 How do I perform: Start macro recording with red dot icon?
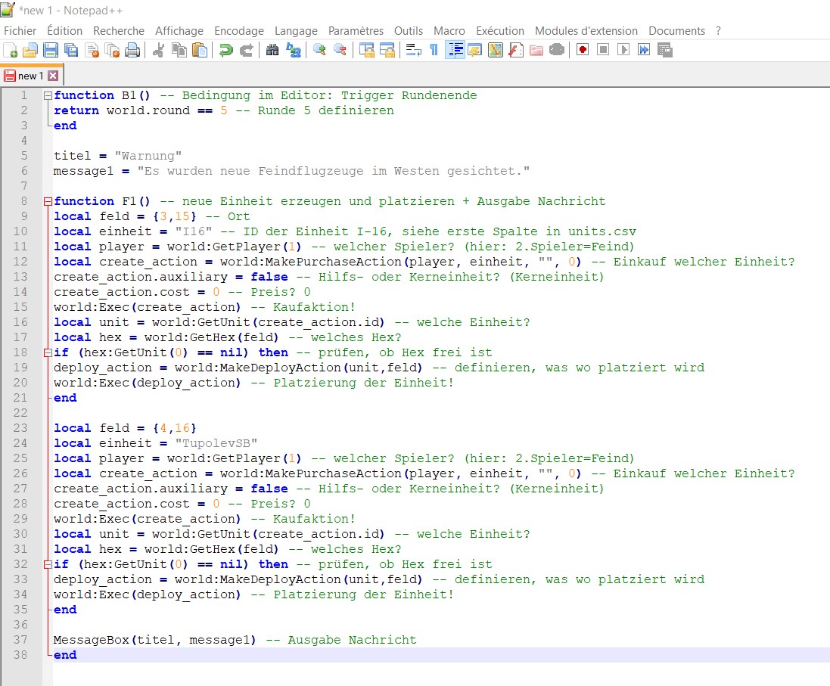583,50
